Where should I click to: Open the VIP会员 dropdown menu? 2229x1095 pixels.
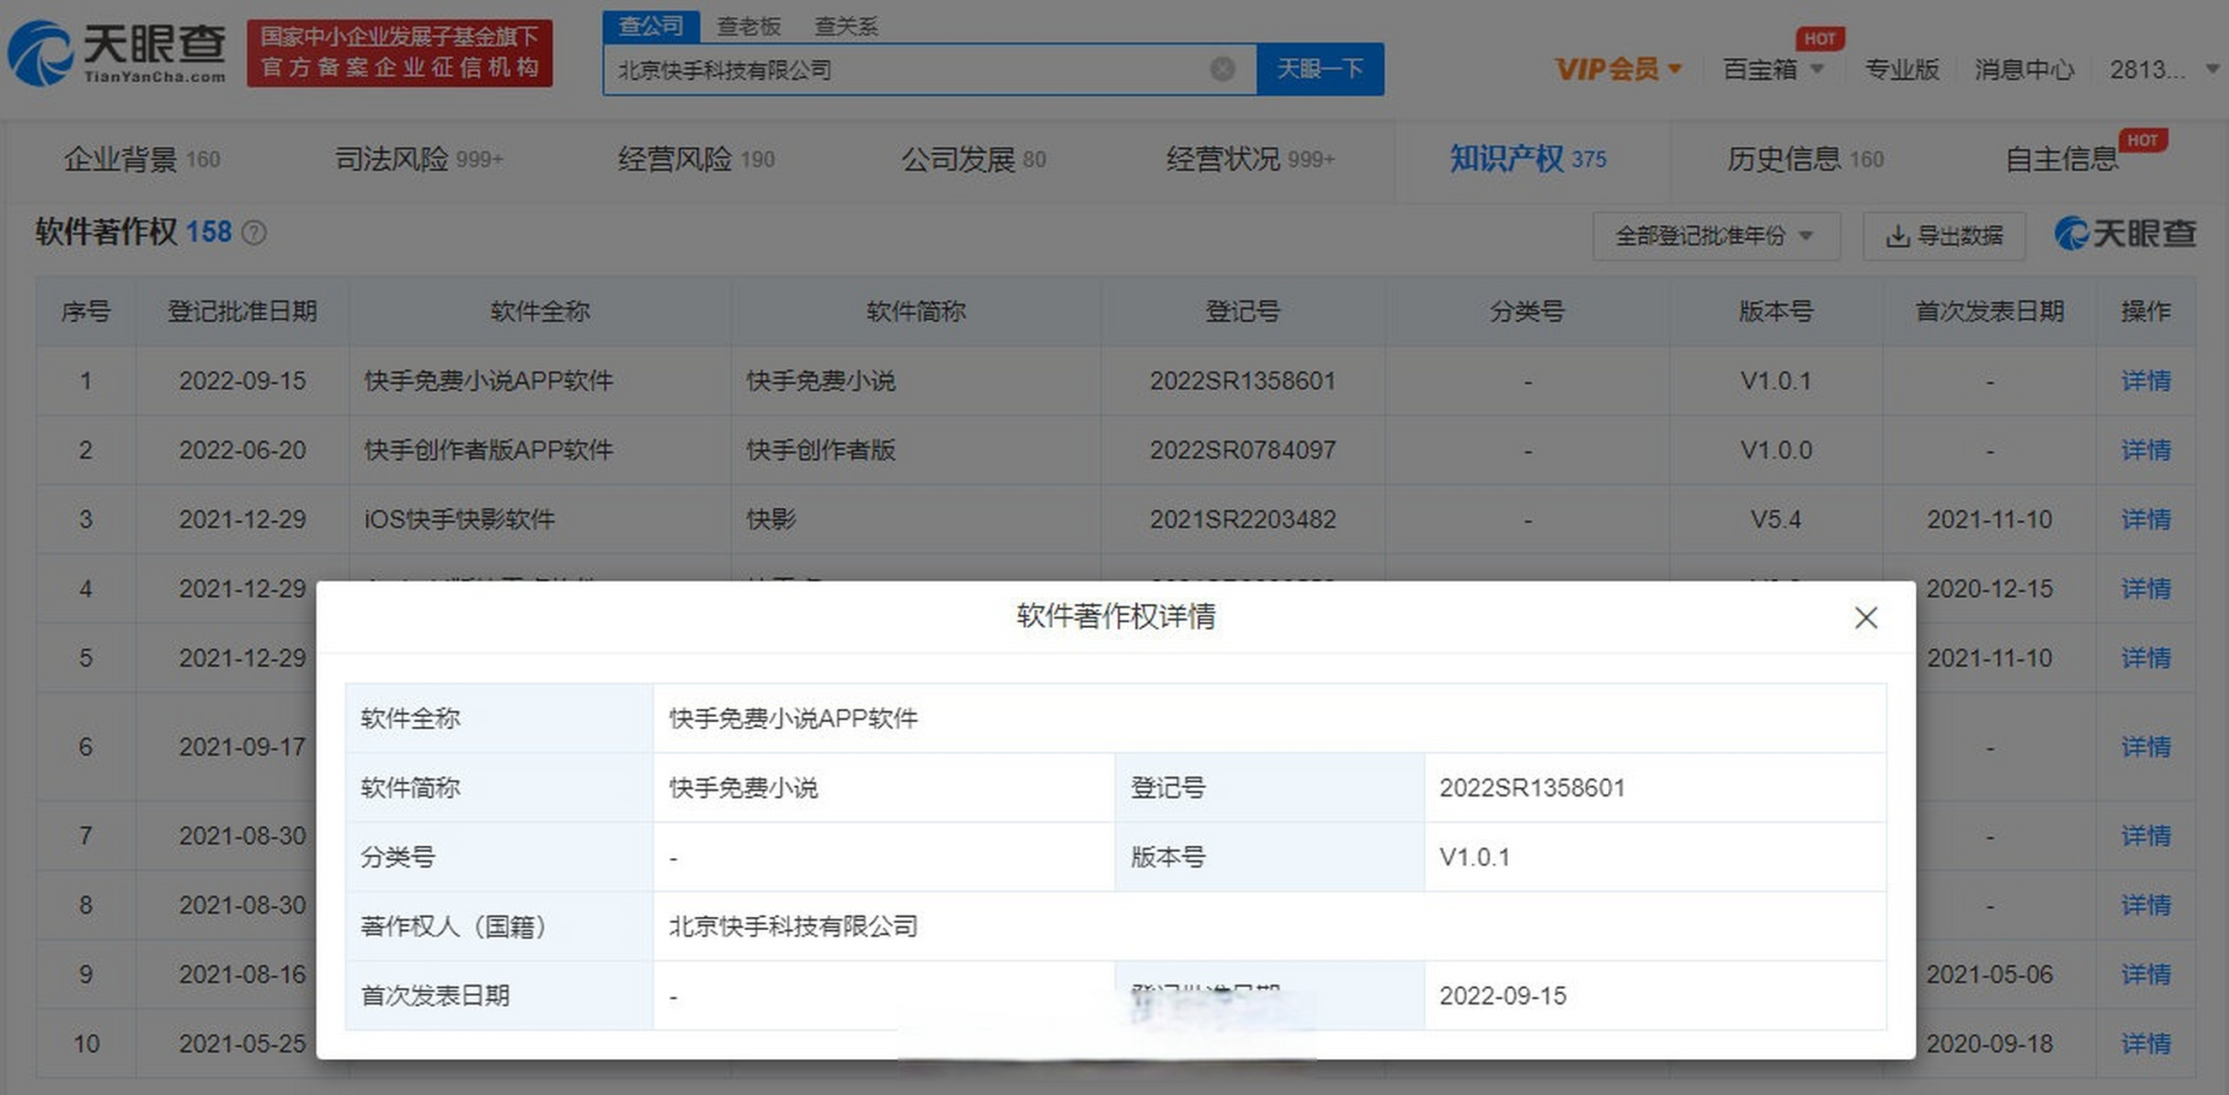tap(1617, 69)
